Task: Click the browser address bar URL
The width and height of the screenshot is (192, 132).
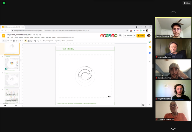Action: point(51,31)
